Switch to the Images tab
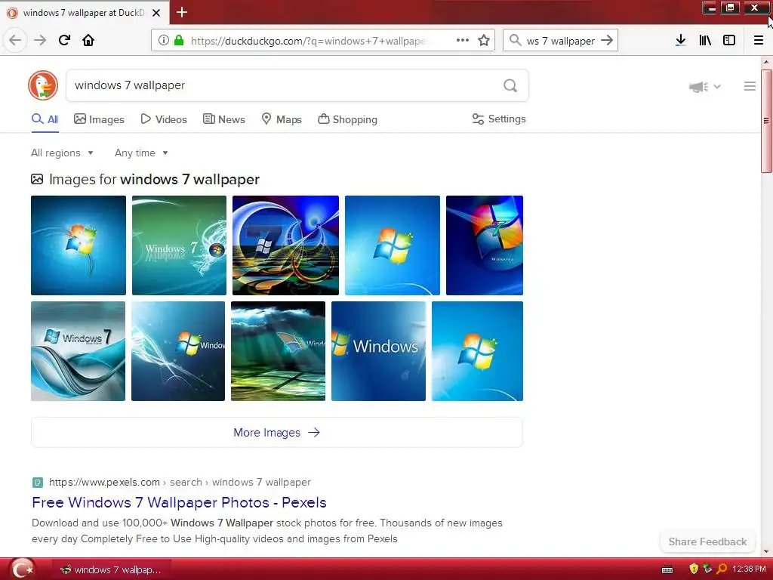 [99, 119]
